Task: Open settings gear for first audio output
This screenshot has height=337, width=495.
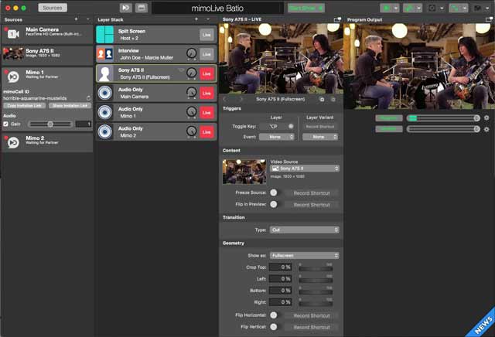Action: coord(486,118)
